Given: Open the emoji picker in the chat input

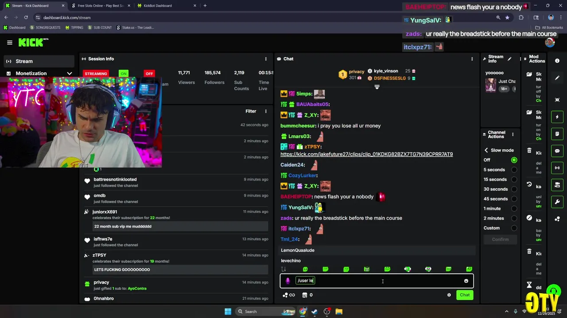Looking at the screenshot, I should click(466, 281).
